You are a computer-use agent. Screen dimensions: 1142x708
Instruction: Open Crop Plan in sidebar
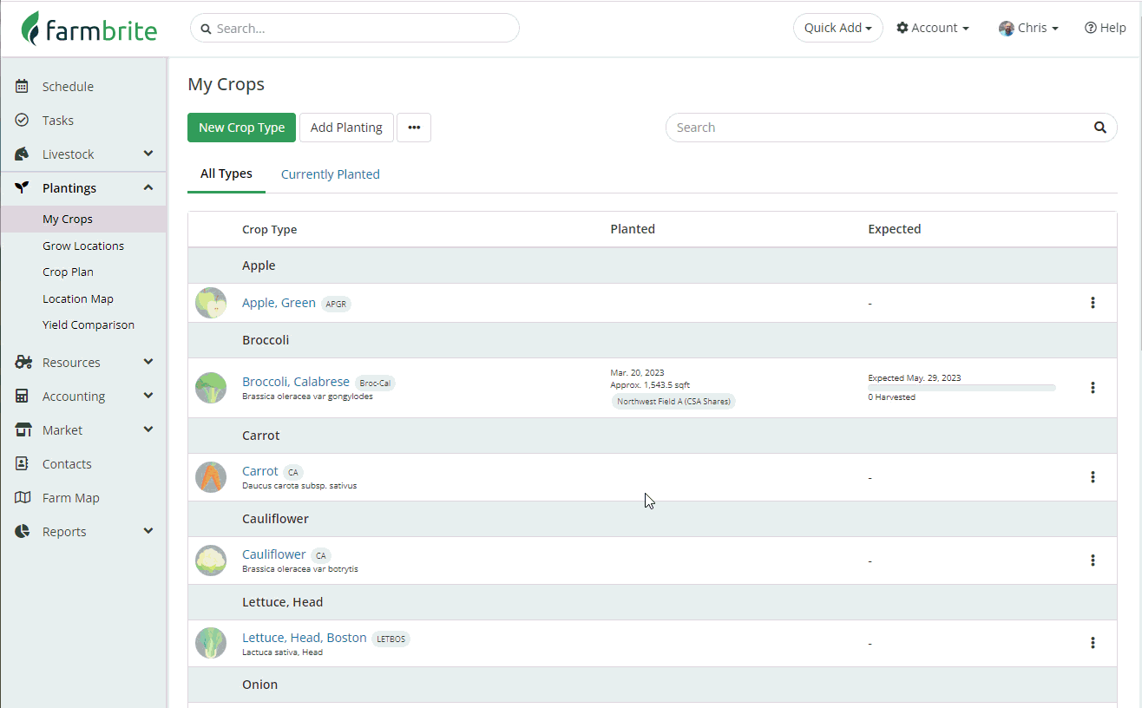(x=68, y=272)
